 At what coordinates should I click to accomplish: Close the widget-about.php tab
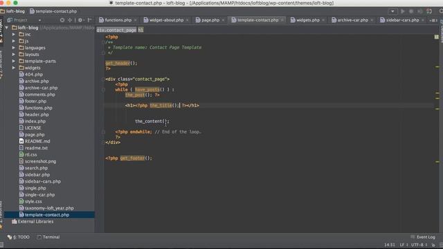188,20
